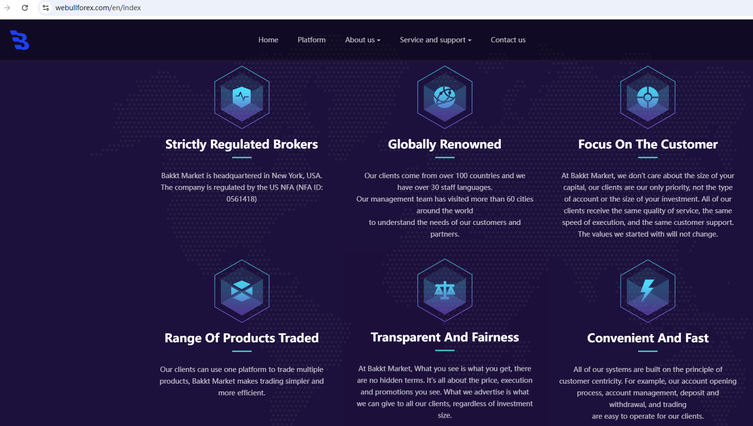The image size is (753, 426).
Task: Click the Strictly Regulated Brokers heading
Action: coord(241,144)
